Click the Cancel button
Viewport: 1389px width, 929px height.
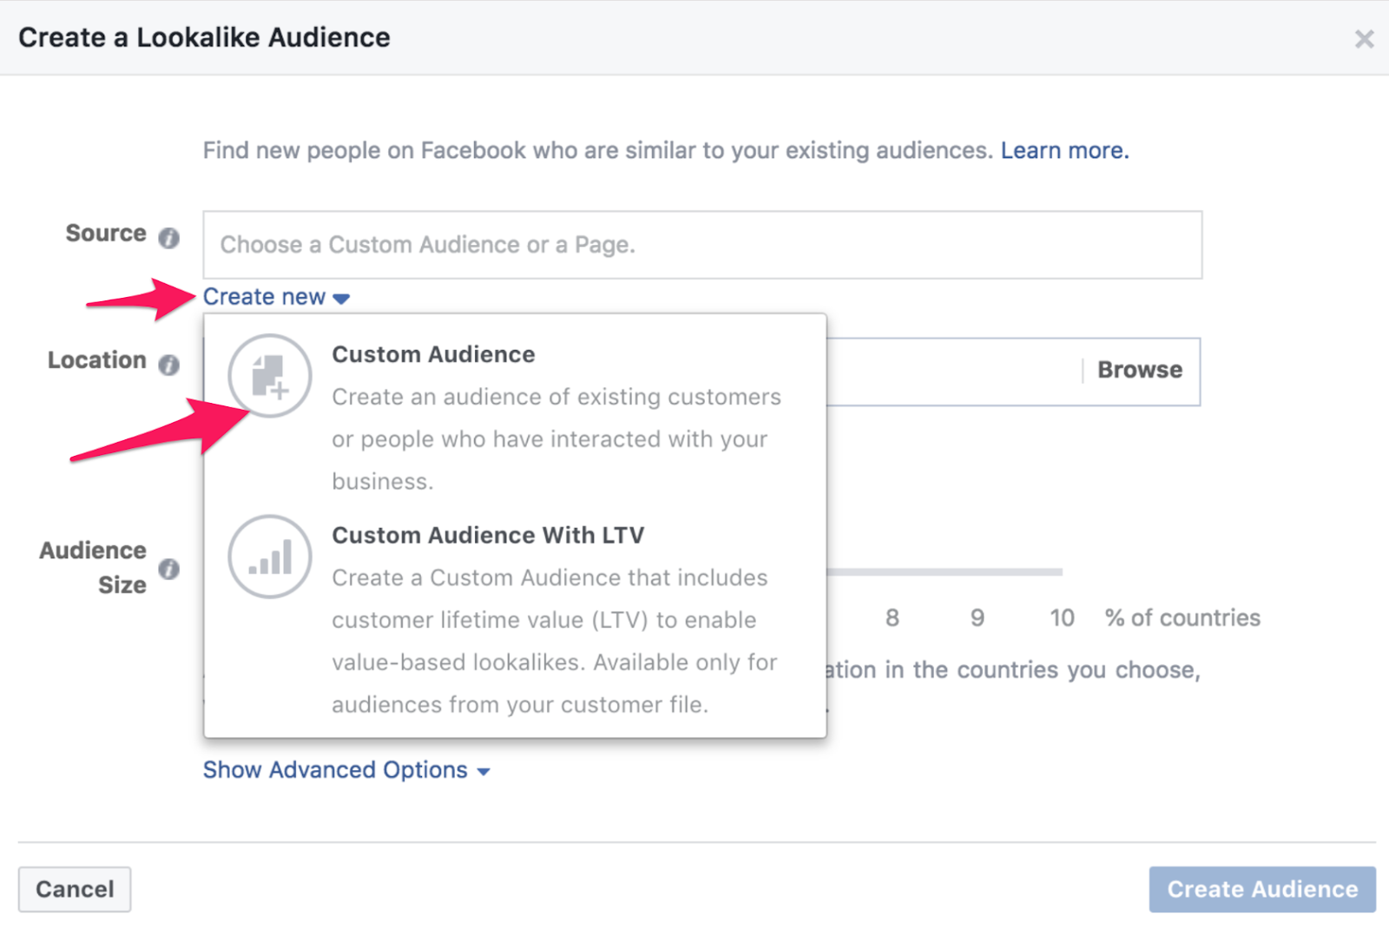pyautogui.click(x=75, y=889)
